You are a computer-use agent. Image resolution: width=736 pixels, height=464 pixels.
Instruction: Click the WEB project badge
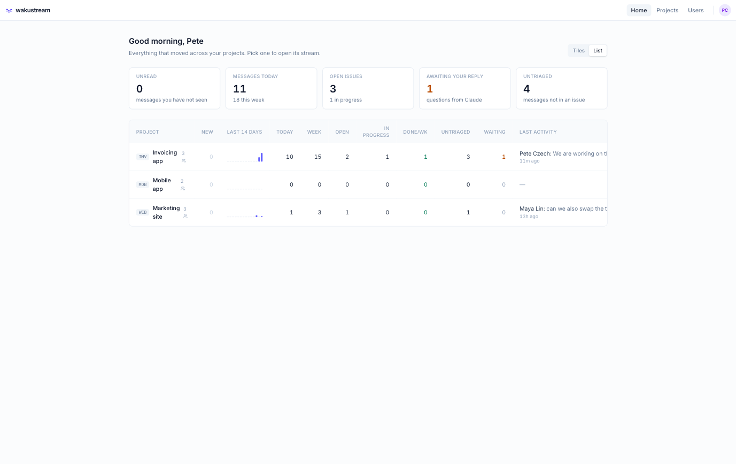point(143,212)
